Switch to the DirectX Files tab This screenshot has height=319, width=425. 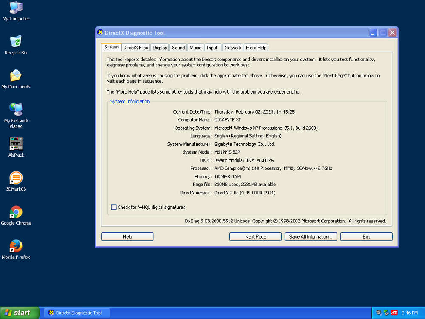click(136, 48)
